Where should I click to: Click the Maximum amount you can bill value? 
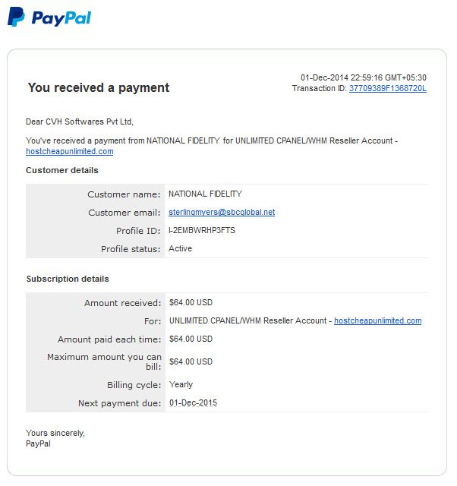pos(191,361)
